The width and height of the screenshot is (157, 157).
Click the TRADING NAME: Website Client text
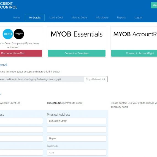(x=64, y=103)
